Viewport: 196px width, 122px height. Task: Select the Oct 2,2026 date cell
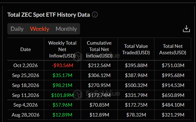[26, 65]
